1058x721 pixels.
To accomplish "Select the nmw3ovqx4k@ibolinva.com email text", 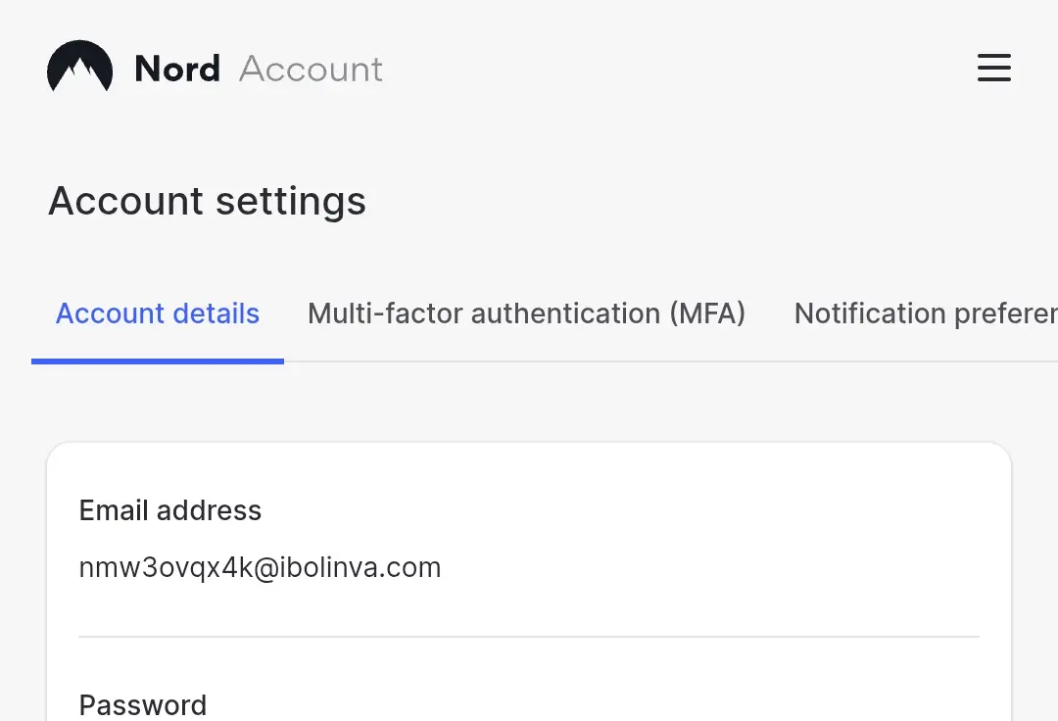I will [x=260, y=568].
